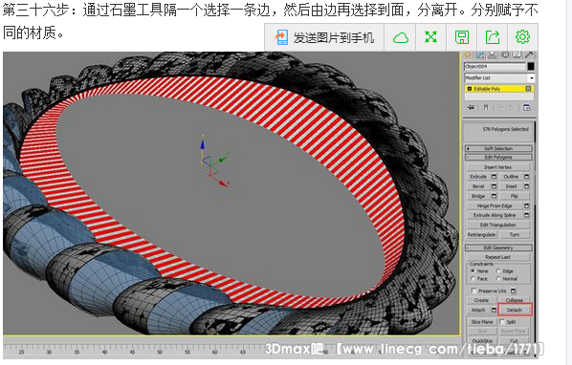
Task: Toggle the Show End Result icon
Action: tap(486, 107)
